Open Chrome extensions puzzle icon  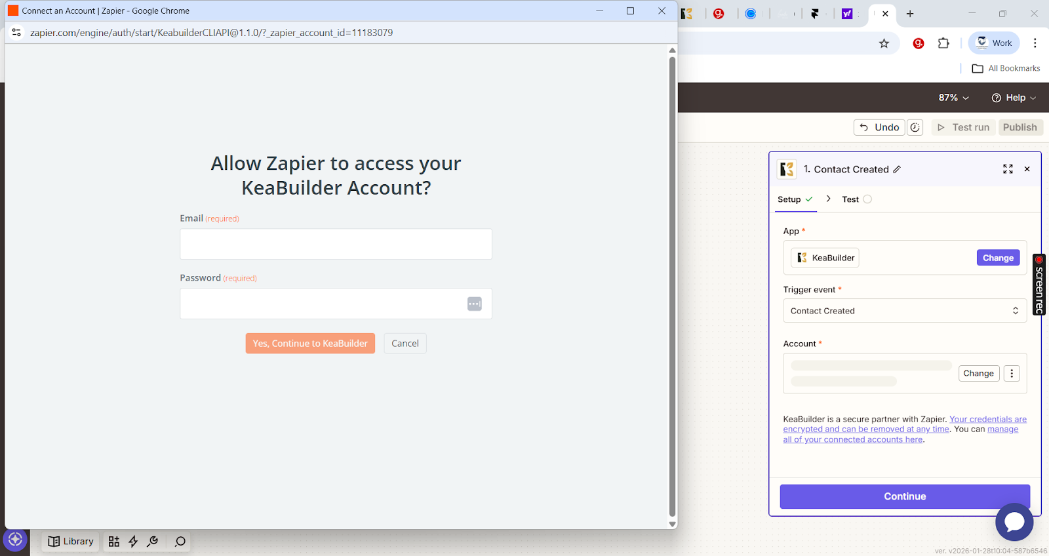pos(943,43)
